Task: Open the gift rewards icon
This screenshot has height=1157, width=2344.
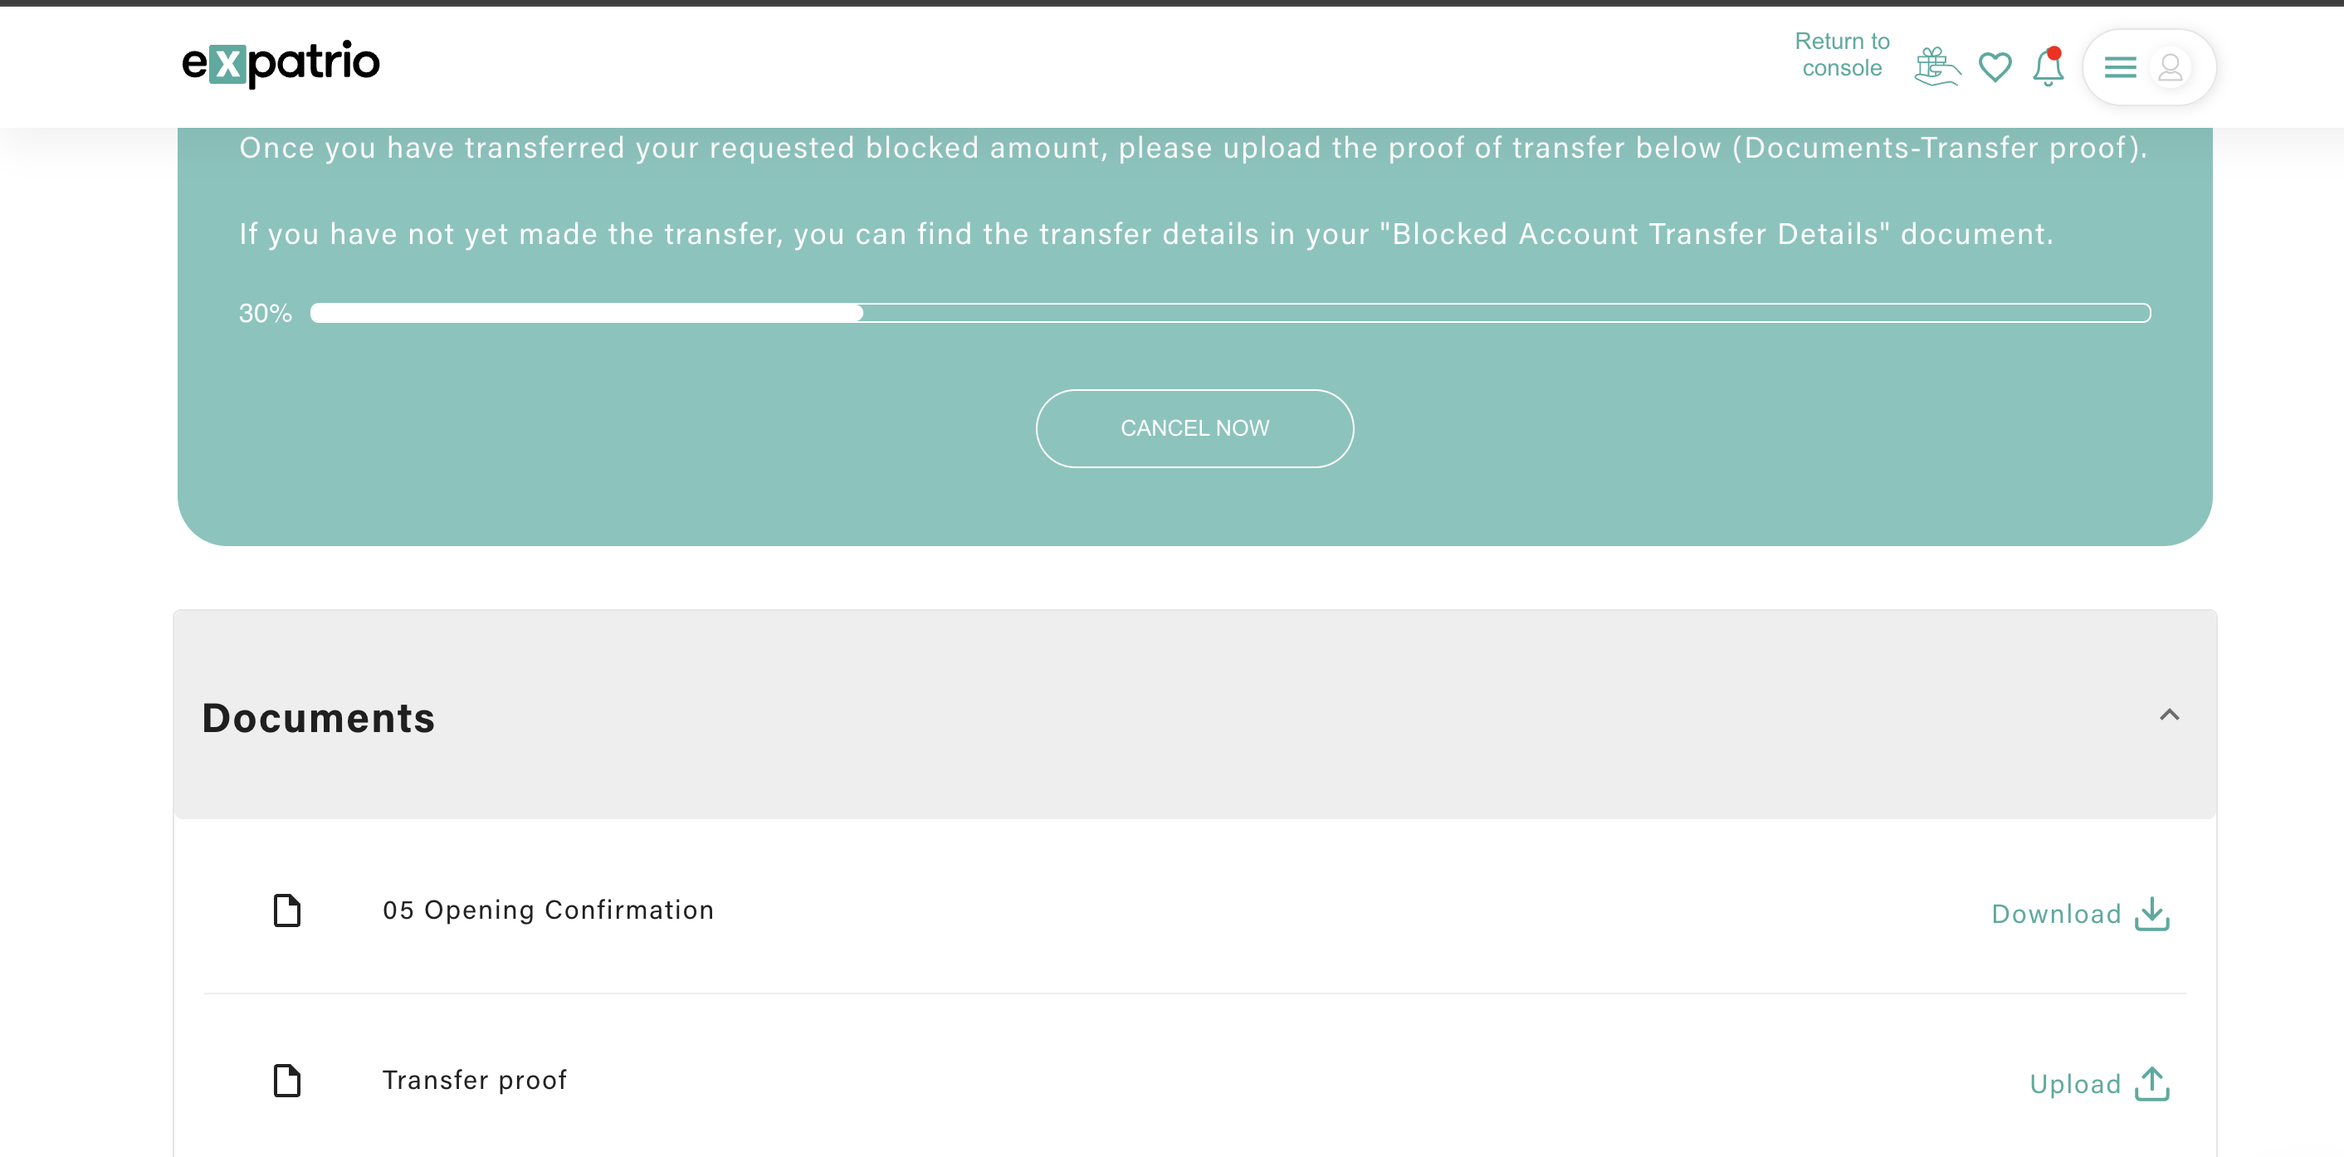Action: [x=1936, y=66]
